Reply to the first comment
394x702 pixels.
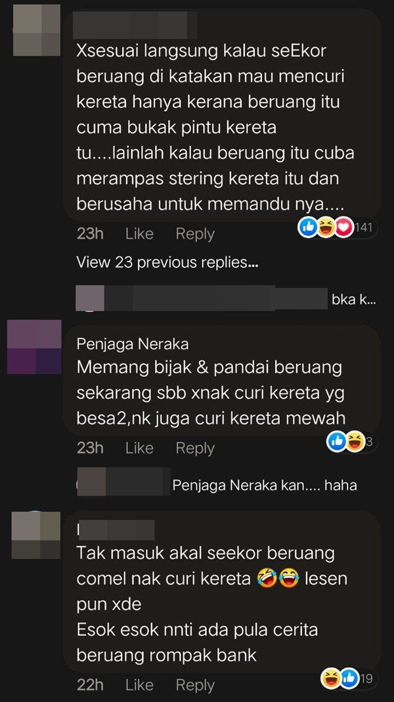pyautogui.click(x=195, y=234)
